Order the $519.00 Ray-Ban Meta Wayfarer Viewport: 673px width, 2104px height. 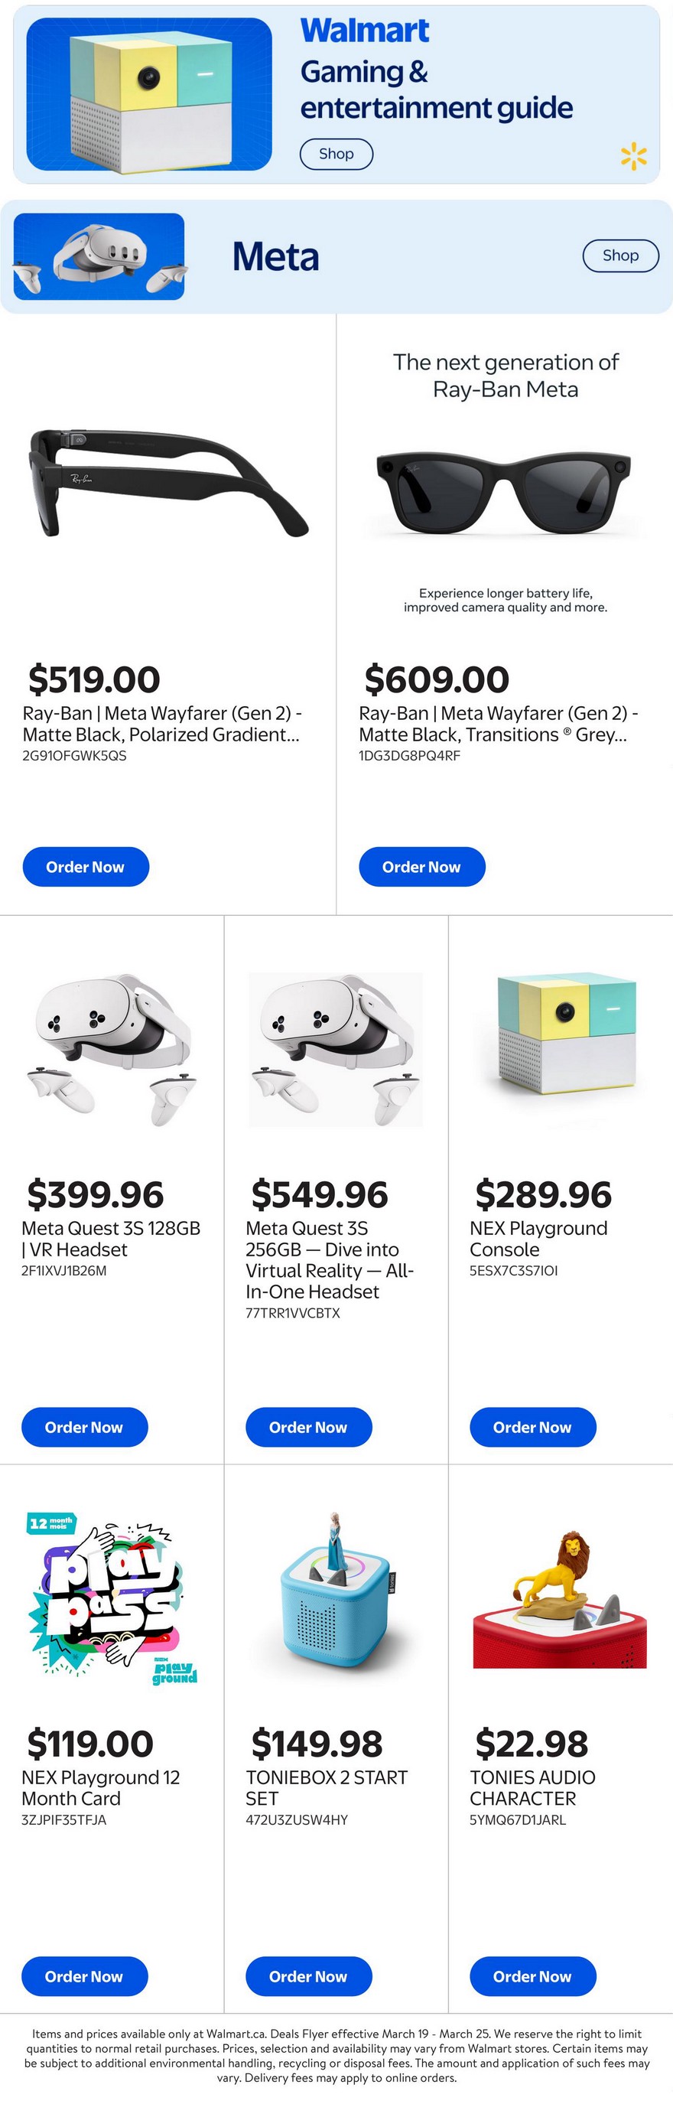coord(85,867)
